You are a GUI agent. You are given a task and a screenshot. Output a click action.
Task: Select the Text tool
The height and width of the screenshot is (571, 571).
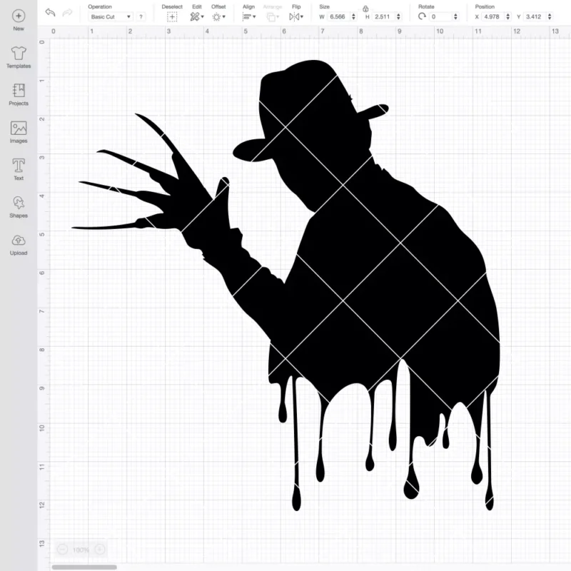(19, 169)
